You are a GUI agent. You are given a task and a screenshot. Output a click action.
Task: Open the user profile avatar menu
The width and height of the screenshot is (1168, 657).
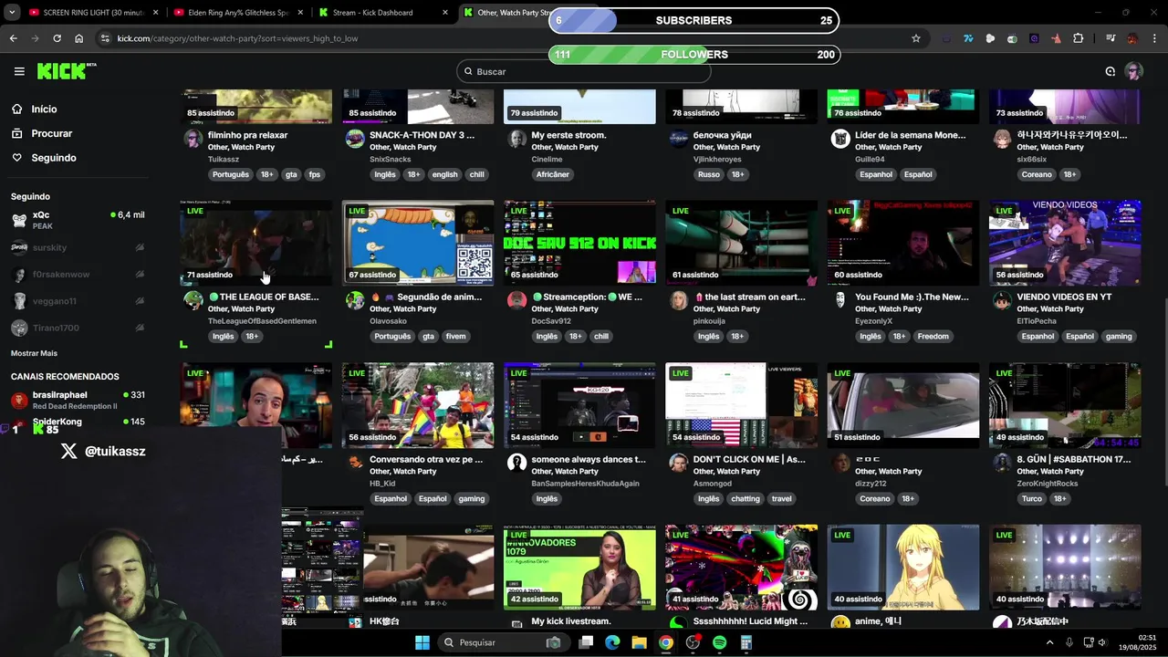pos(1134,71)
